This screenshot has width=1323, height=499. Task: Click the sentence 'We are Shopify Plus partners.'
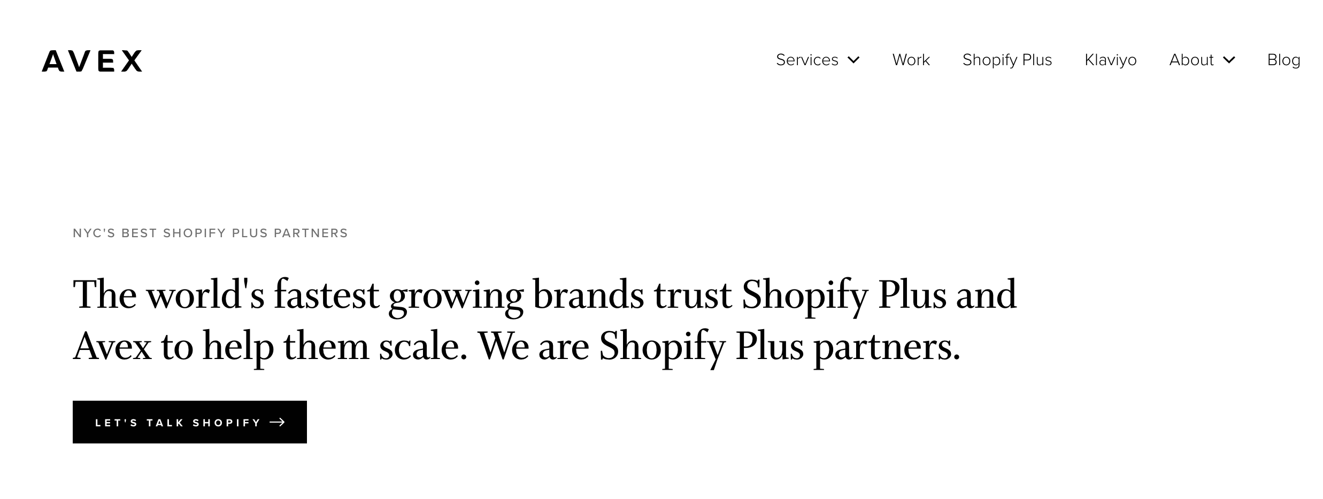(x=719, y=347)
